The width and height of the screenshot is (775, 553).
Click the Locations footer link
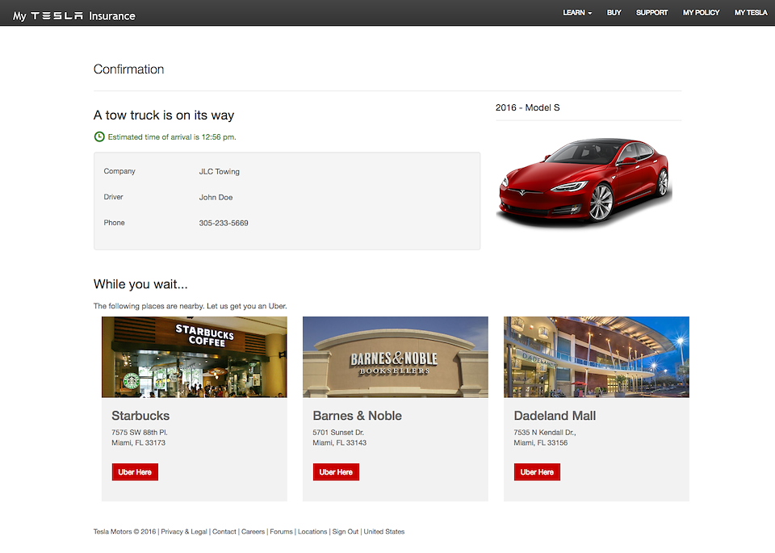pyautogui.click(x=312, y=532)
